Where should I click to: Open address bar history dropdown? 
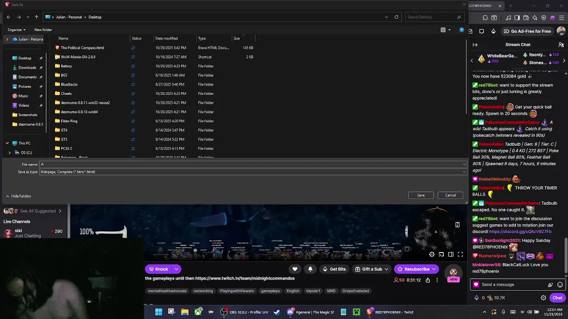(386, 17)
